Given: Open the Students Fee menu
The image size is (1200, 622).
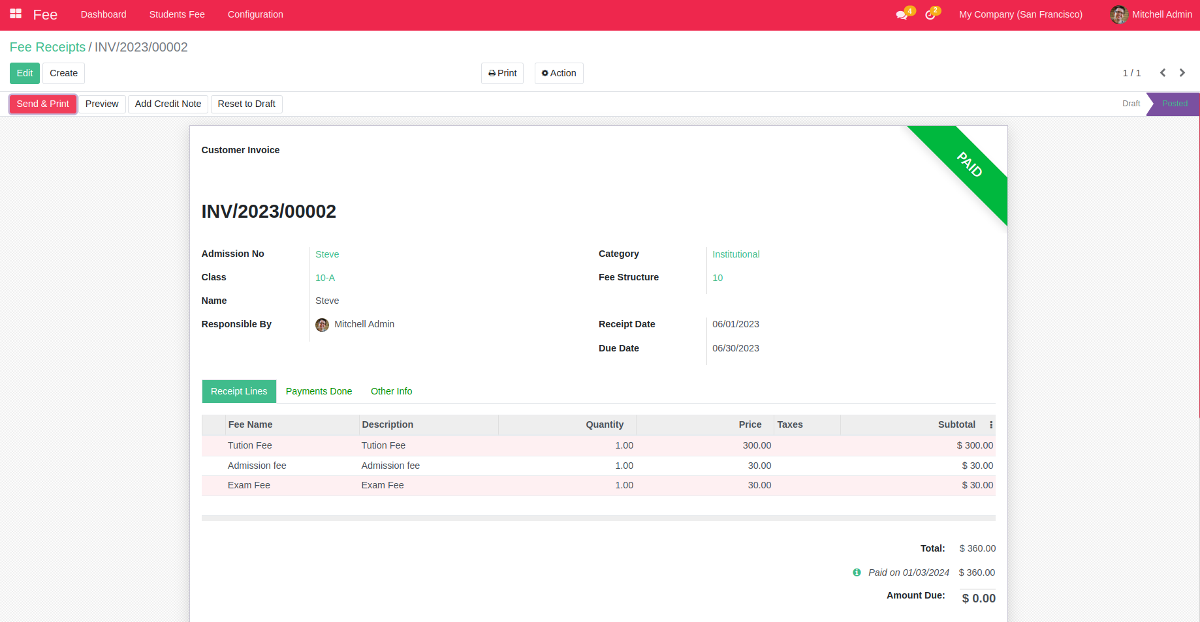Looking at the screenshot, I should (x=177, y=14).
